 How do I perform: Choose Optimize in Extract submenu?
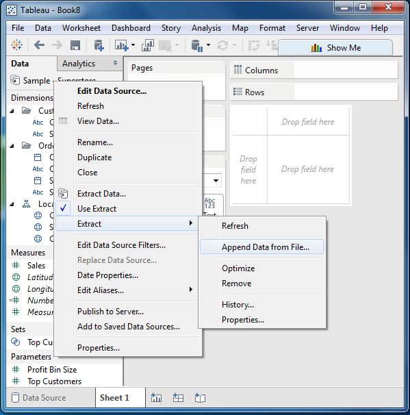pos(238,268)
